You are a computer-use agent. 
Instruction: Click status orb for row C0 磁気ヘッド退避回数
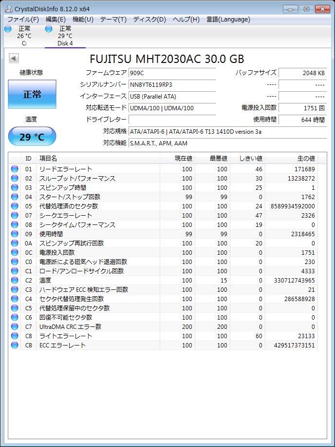point(15,262)
